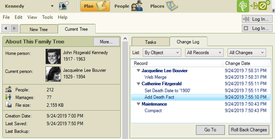The image size is (275, 139).
Task: Open the Tools menu
Action: coord(47,17)
